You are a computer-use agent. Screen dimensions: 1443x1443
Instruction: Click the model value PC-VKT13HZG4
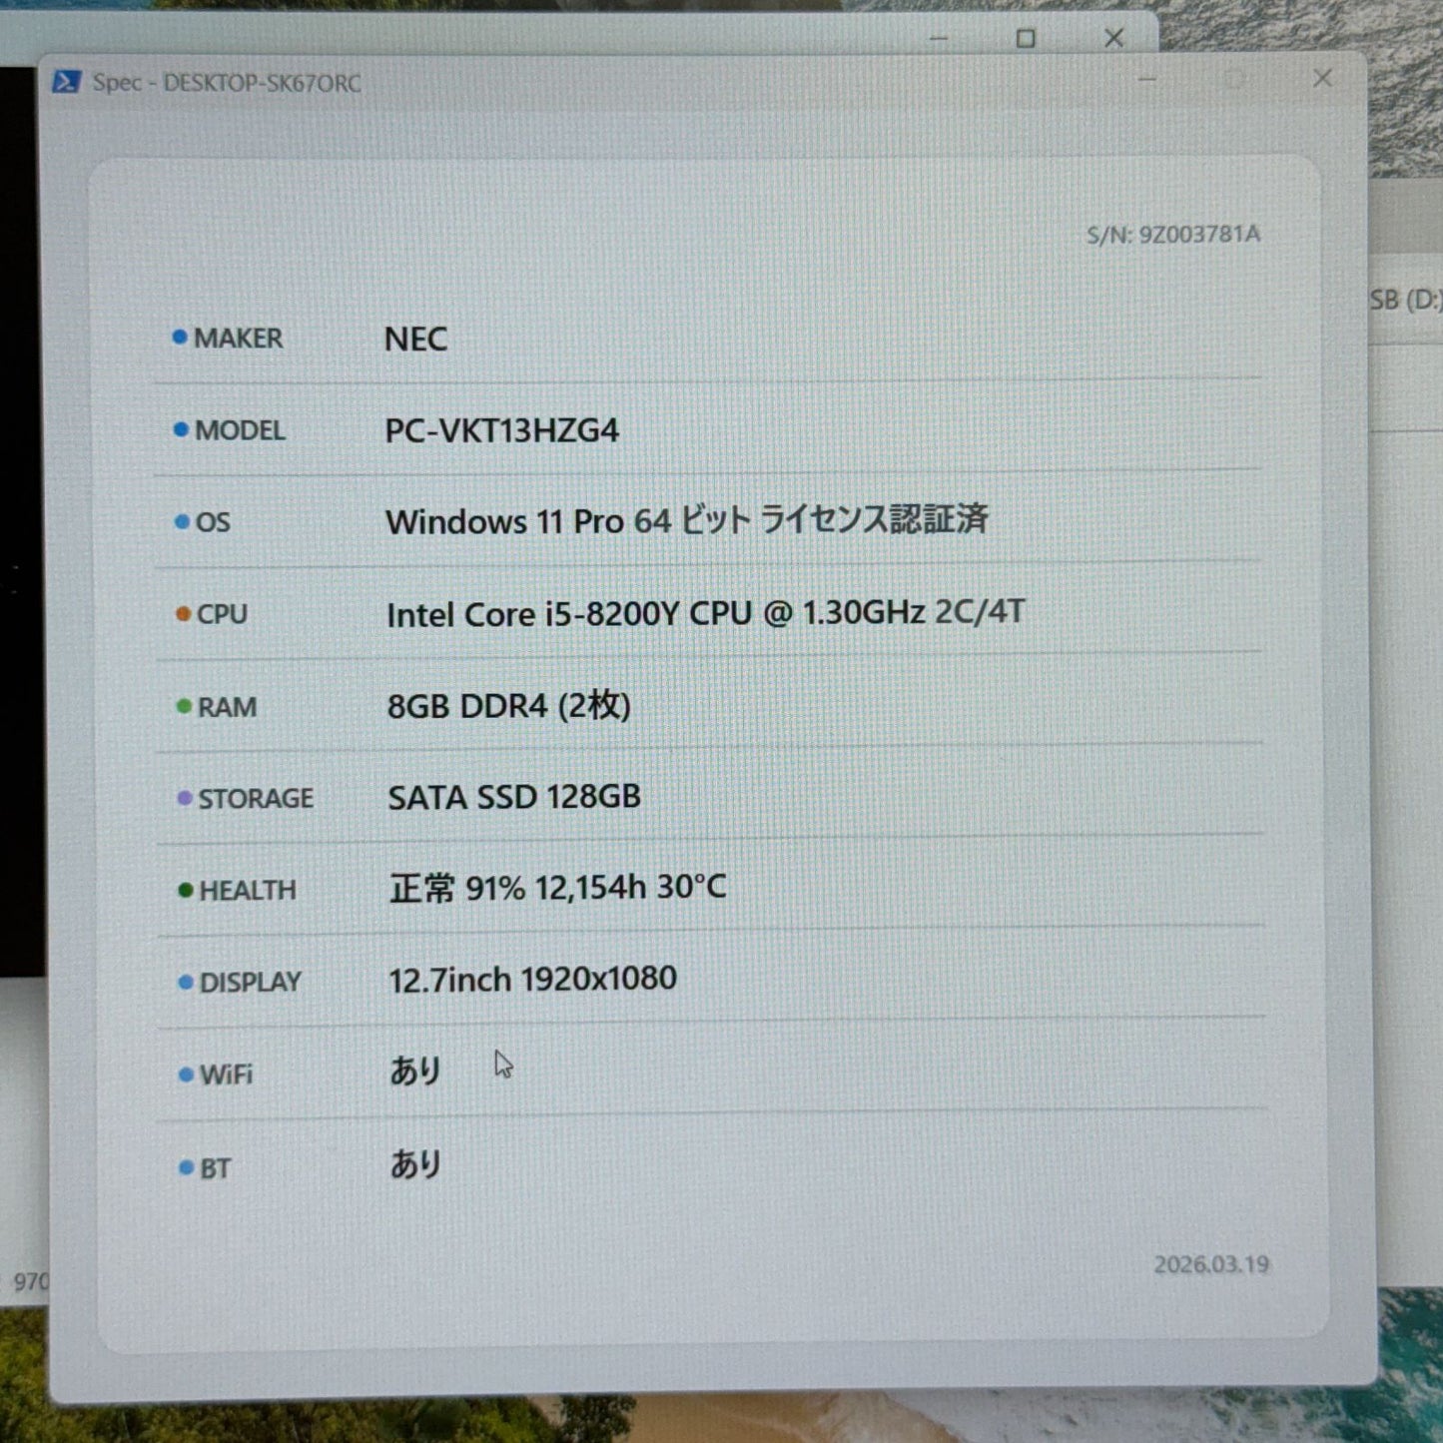pos(502,430)
